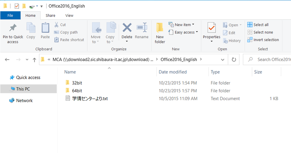Click the 1 KB size value
Image resolution: width=291 pixels, height=153 pixels.
point(274,98)
